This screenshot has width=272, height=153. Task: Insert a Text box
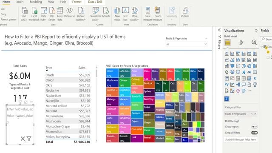click(x=125, y=14)
